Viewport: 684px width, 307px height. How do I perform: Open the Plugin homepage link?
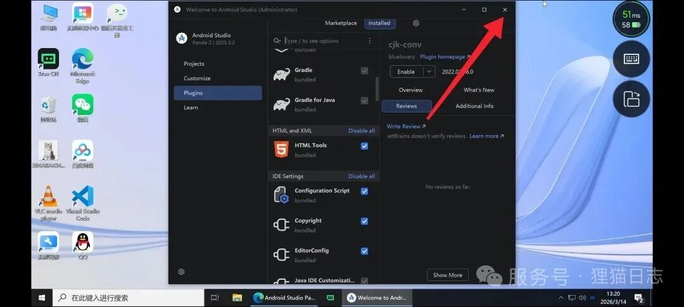(x=445, y=56)
